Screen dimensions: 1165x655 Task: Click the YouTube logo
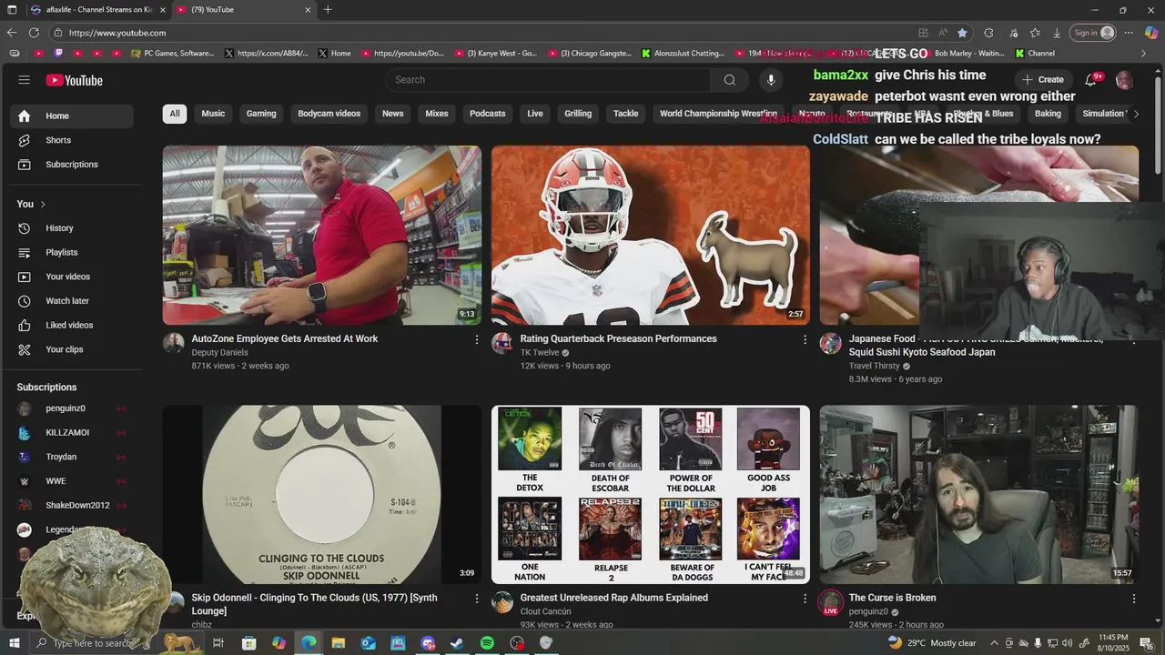(75, 80)
